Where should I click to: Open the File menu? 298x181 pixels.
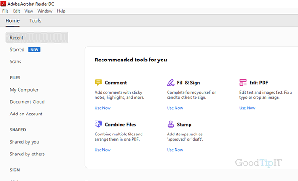[5, 11]
